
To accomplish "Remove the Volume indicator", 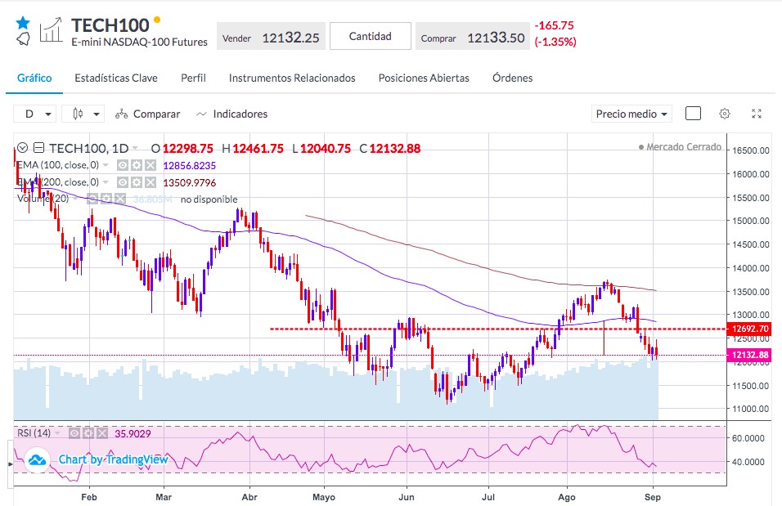I will pyautogui.click(x=119, y=199).
